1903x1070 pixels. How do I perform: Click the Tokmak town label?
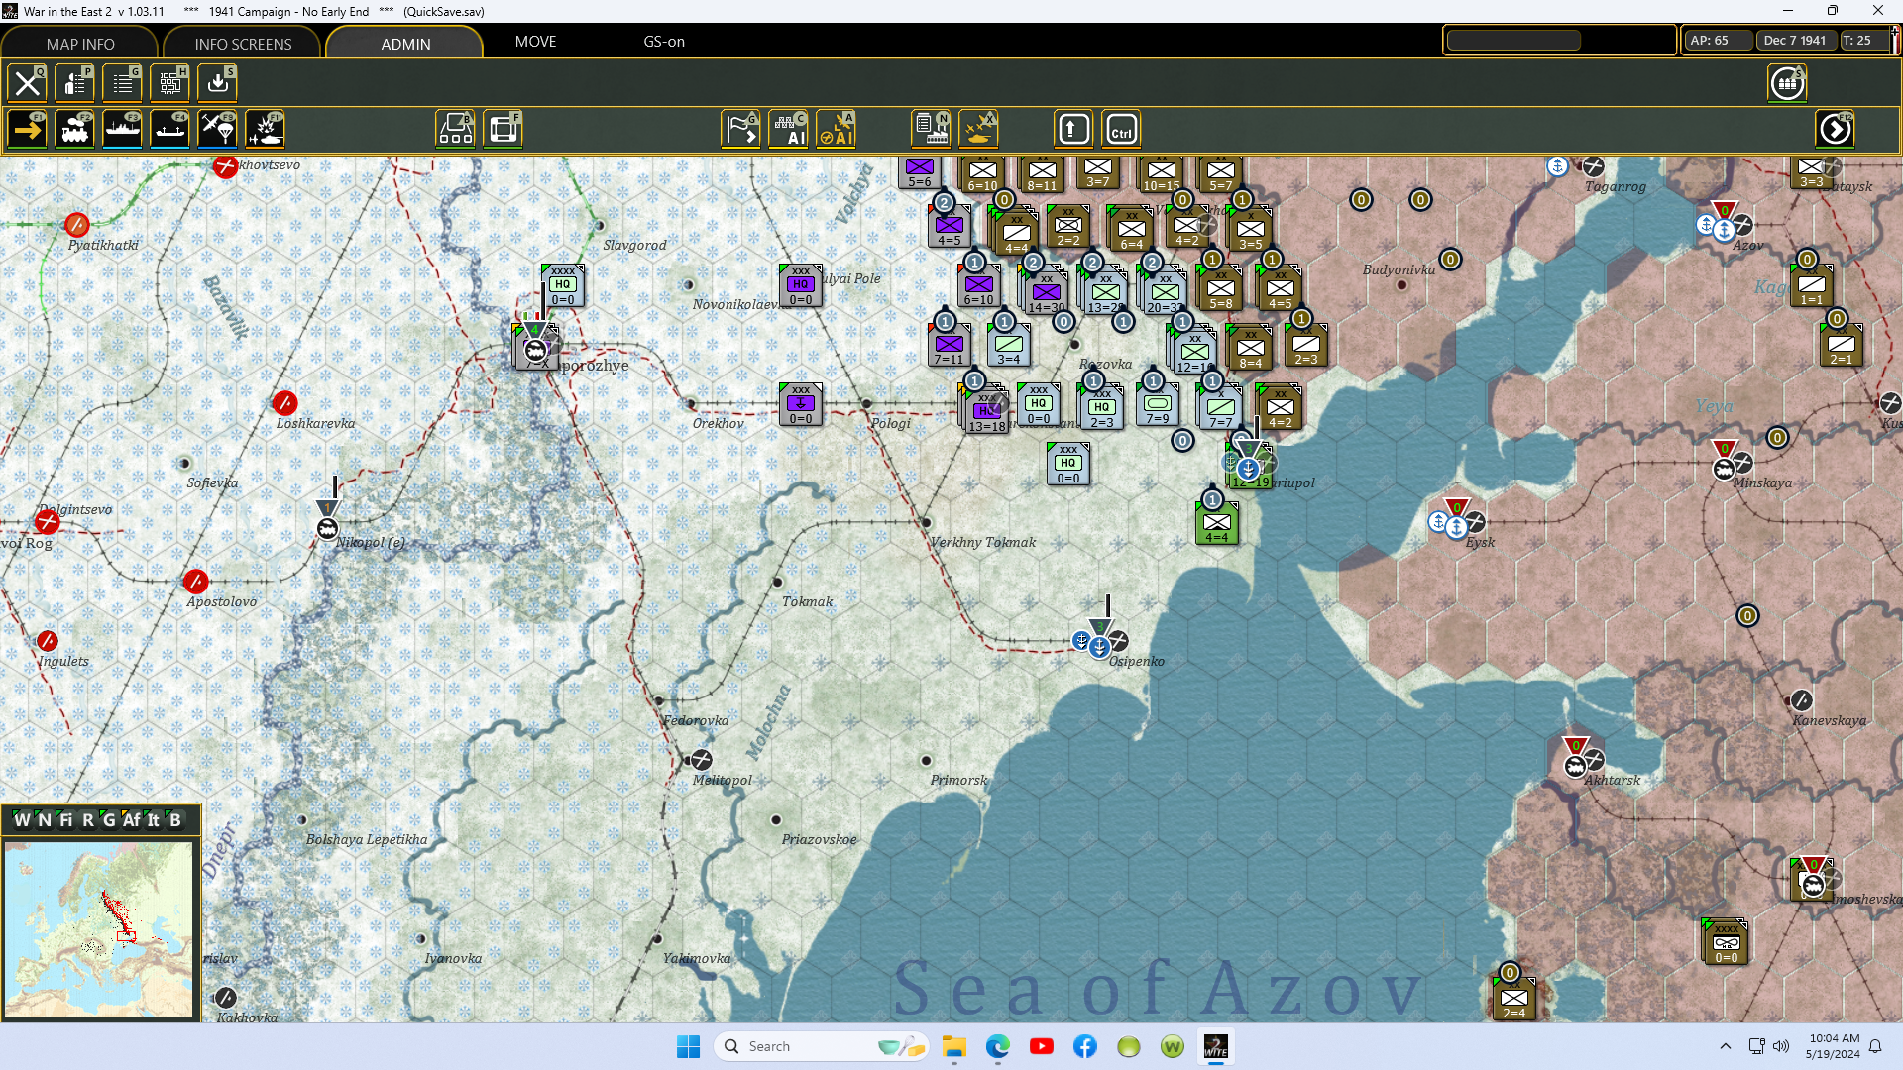click(807, 601)
